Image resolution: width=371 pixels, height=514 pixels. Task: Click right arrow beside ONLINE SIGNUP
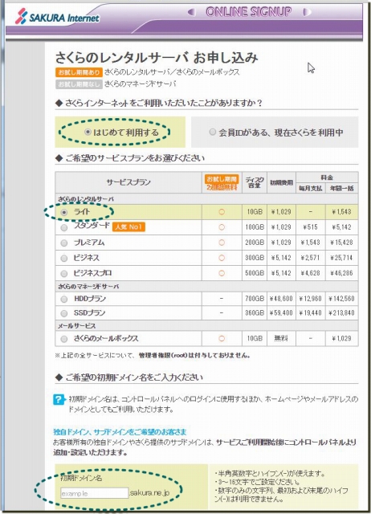coord(307,13)
